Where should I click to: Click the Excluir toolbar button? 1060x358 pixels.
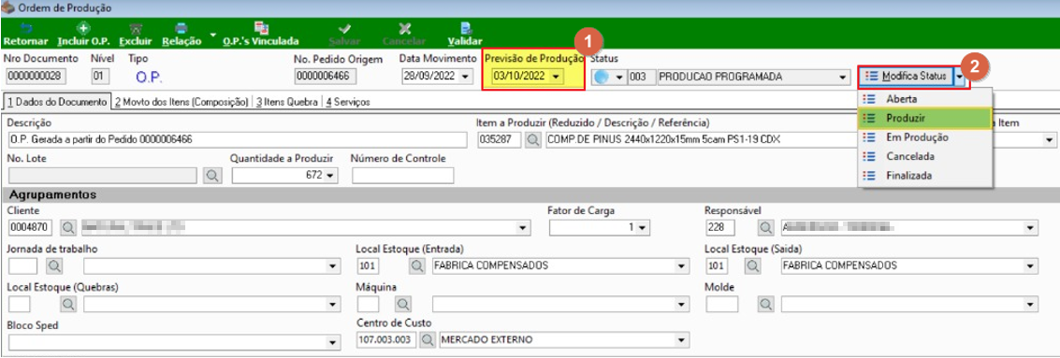tap(136, 35)
